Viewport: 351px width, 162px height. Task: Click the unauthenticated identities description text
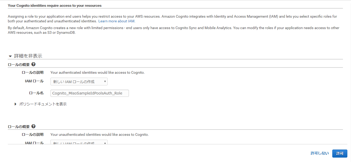click(x=99, y=134)
